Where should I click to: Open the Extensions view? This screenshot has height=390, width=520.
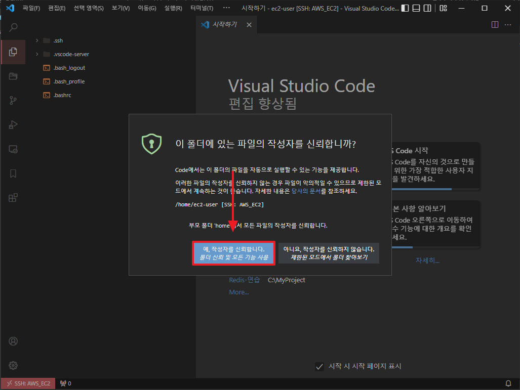13,197
